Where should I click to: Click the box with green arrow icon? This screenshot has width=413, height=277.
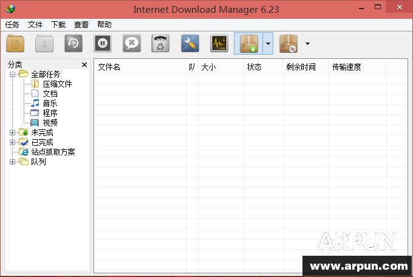pyautogui.click(x=248, y=44)
